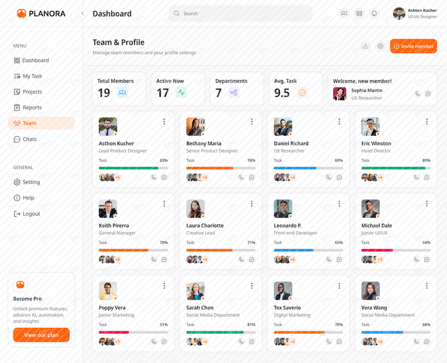Call Sarah Chen via the phone icon

[x=241, y=341]
